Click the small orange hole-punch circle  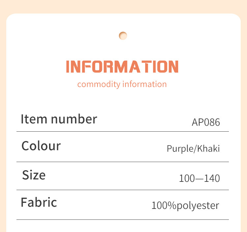coord(123,35)
